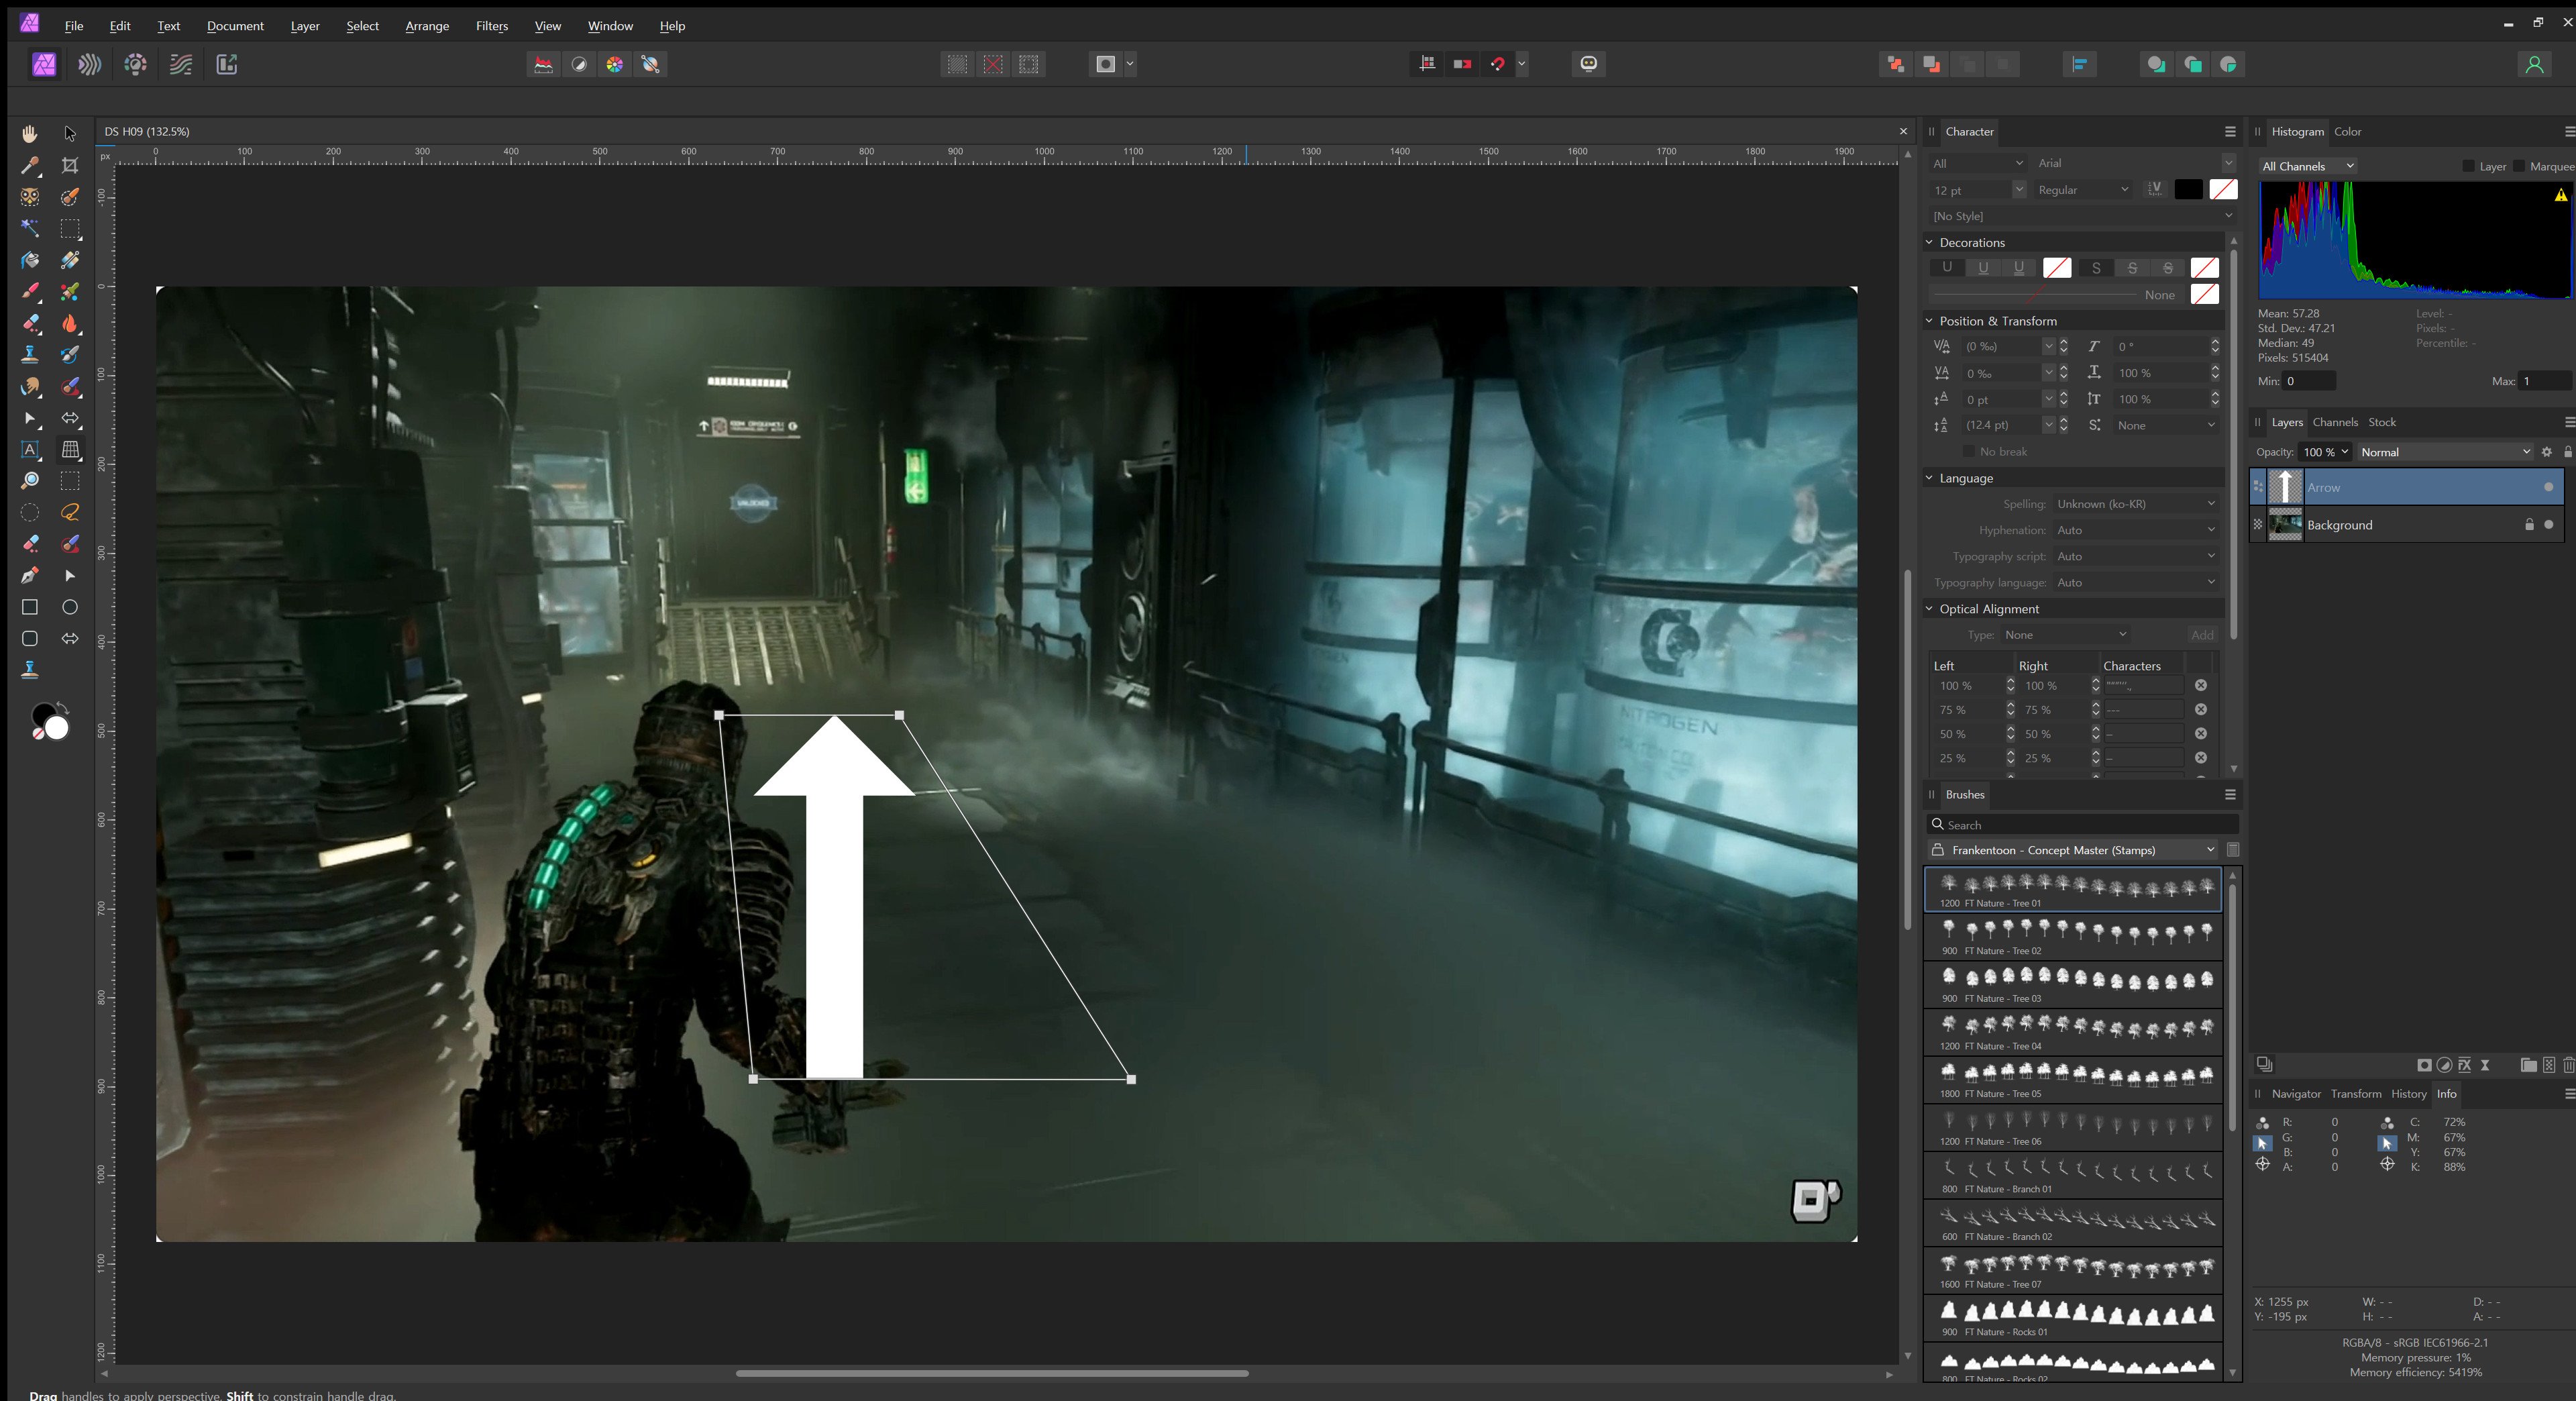Screen dimensions: 2576x1401
Task: Select the Flood Select magic wand tool
Action: click(30, 228)
